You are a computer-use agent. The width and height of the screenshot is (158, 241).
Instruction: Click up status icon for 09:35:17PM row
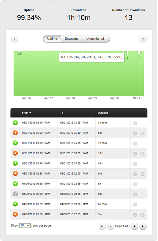point(15,184)
